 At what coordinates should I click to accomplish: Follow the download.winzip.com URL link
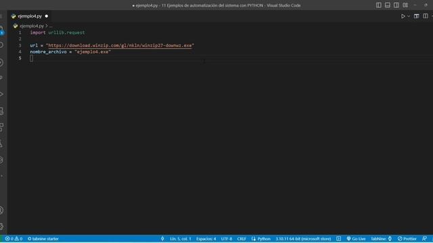point(120,45)
